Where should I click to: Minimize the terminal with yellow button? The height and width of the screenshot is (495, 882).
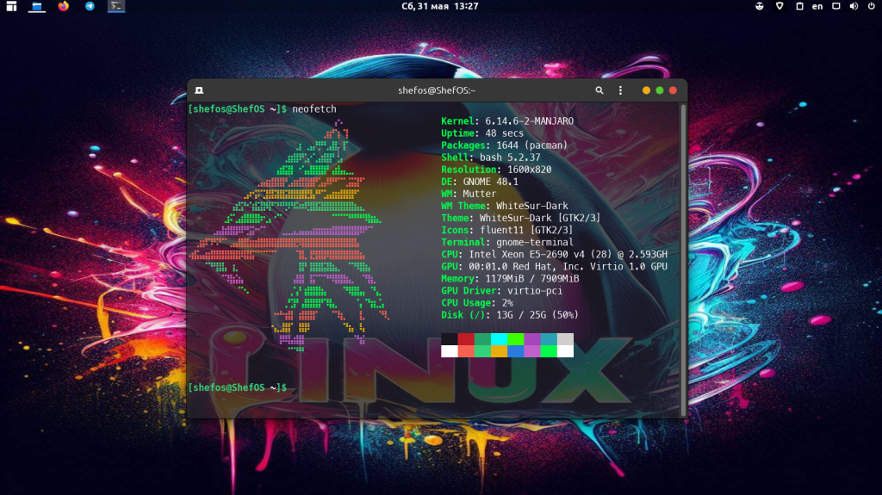(646, 90)
